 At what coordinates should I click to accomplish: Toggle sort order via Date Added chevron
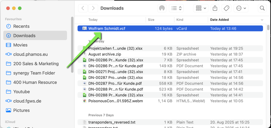[262, 20]
